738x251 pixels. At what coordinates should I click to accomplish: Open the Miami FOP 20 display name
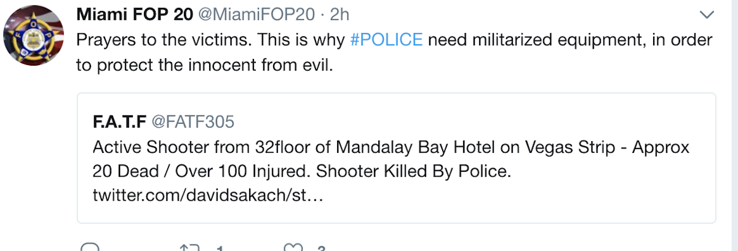click(133, 14)
